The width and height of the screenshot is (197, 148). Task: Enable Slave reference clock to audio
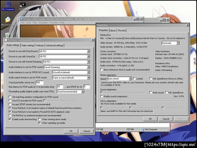pyautogui.click(x=101, y=69)
